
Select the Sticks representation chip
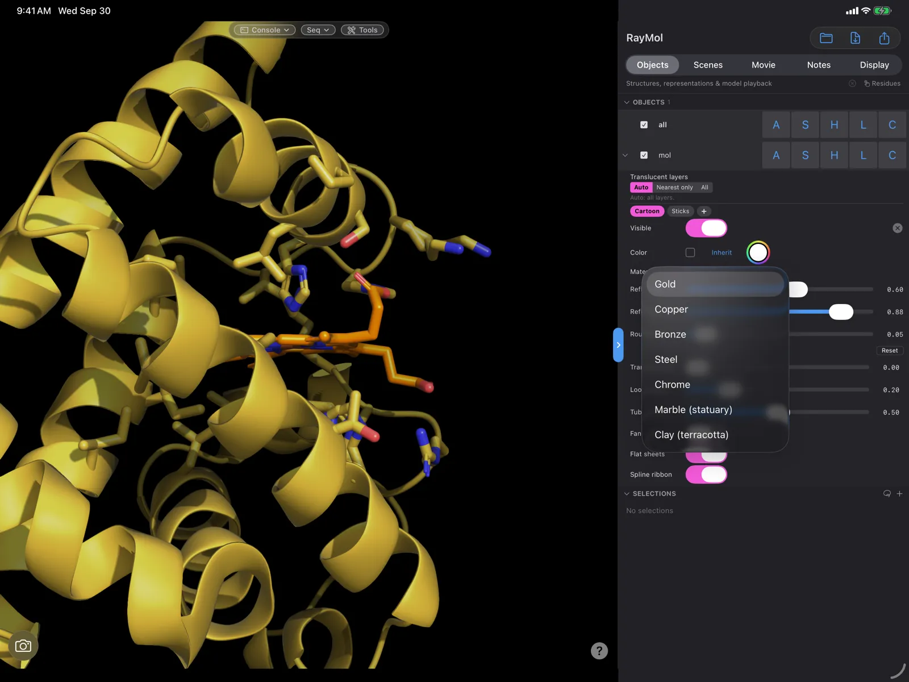(680, 211)
